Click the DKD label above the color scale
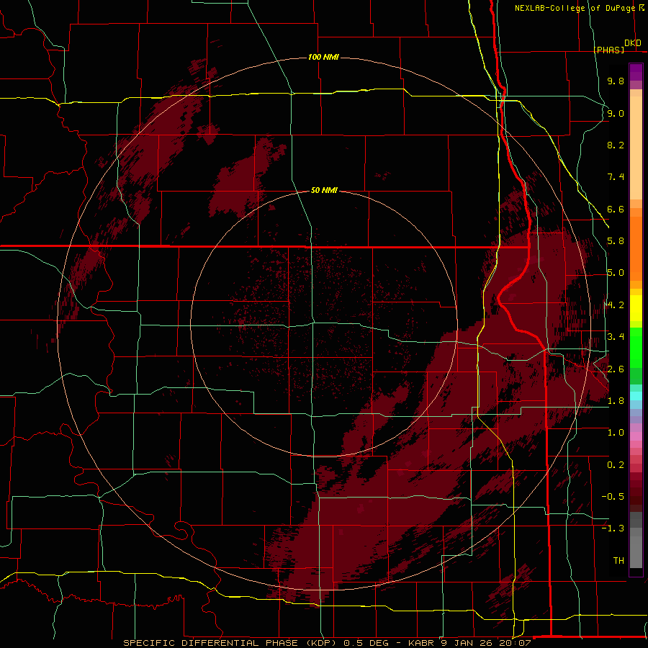 click(x=633, y=43)
